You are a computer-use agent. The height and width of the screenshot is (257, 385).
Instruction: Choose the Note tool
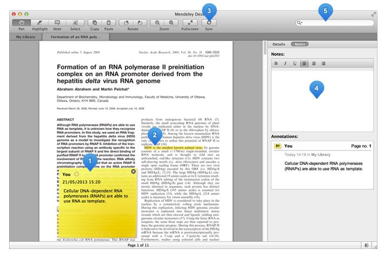pos(57,23)
